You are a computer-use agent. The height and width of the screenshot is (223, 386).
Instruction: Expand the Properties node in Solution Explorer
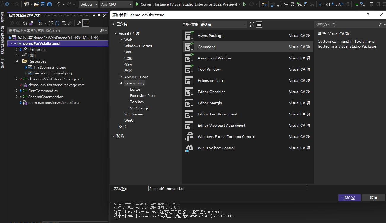point(17,49)
